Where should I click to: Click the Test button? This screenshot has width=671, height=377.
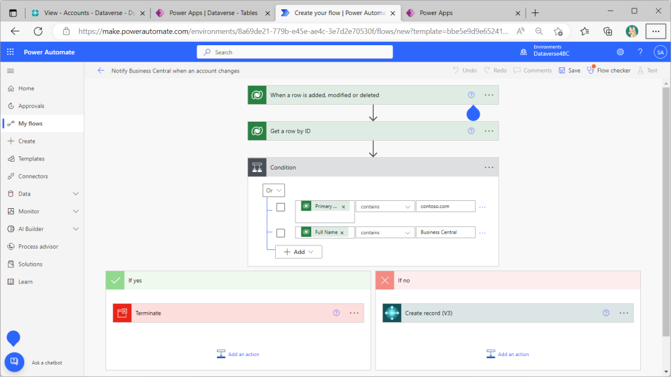[x=647, y=71]
